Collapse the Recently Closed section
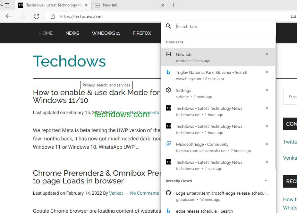Image resolution: width=297 pixels, height=213 pixels. pyautogui.click(x=266, y=181)
